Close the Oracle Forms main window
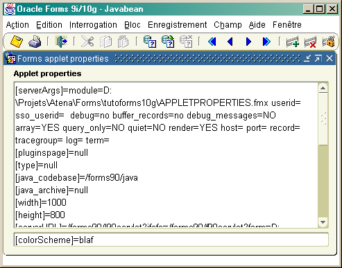Viewport: 342px width, 268px height. click(332, 9)
